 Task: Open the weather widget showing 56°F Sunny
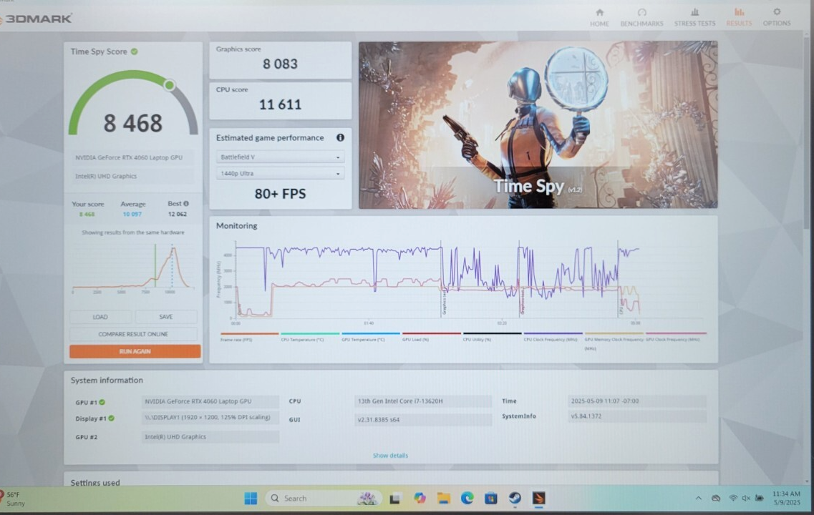[x=13, y=499]
